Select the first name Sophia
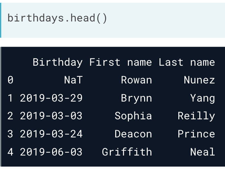The image size is (225, 183). [133, 116]
